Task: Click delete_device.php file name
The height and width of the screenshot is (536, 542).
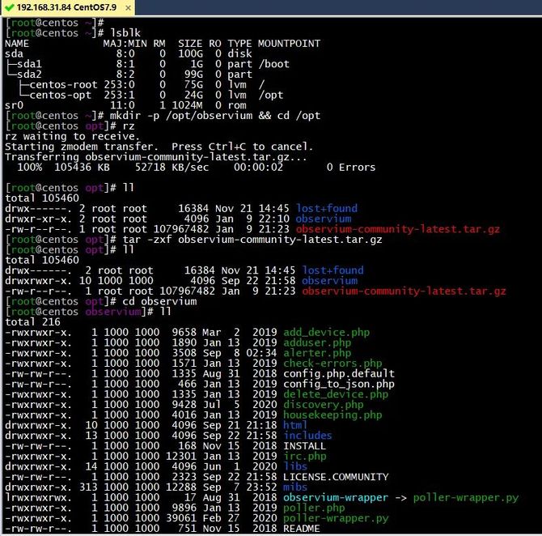Action: (336, 394)
